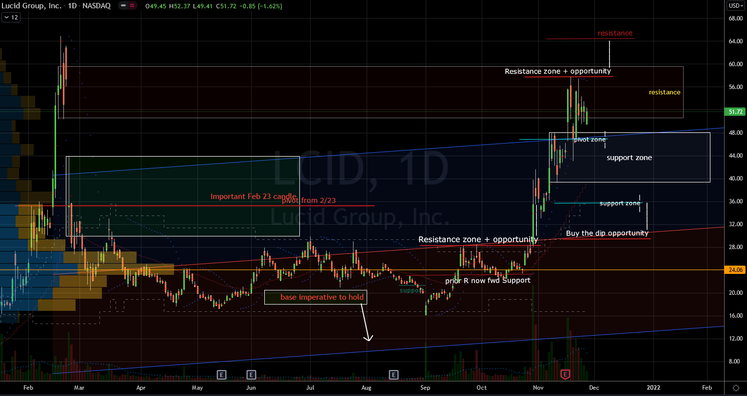Click the low price value L49.41
Image resolution: width=747 pixels, height=396 pixels.
point(203,6)
